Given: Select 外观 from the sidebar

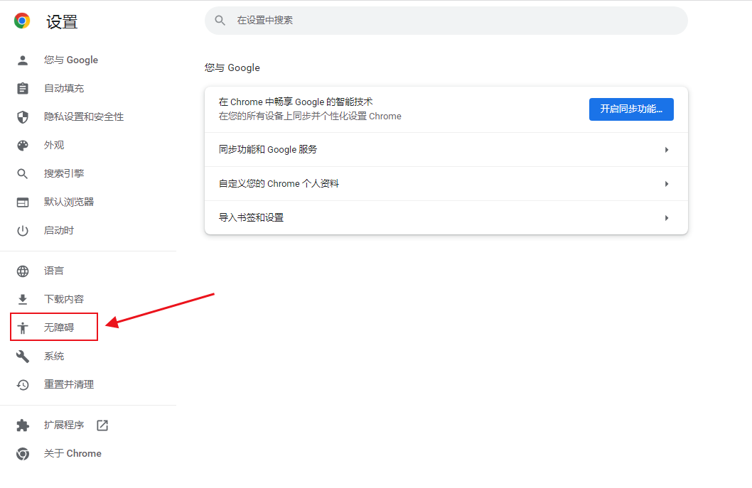Looking at the screenshot, I should point(54,145).
